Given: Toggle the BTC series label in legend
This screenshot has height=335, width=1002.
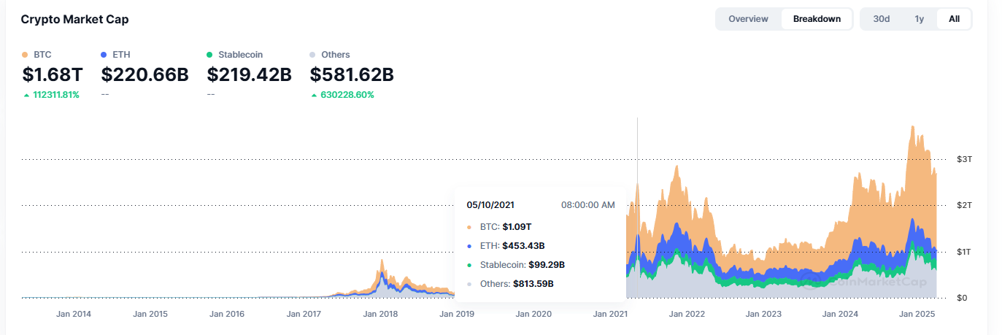Looking at the screenshot, I should tap(42, 55).
